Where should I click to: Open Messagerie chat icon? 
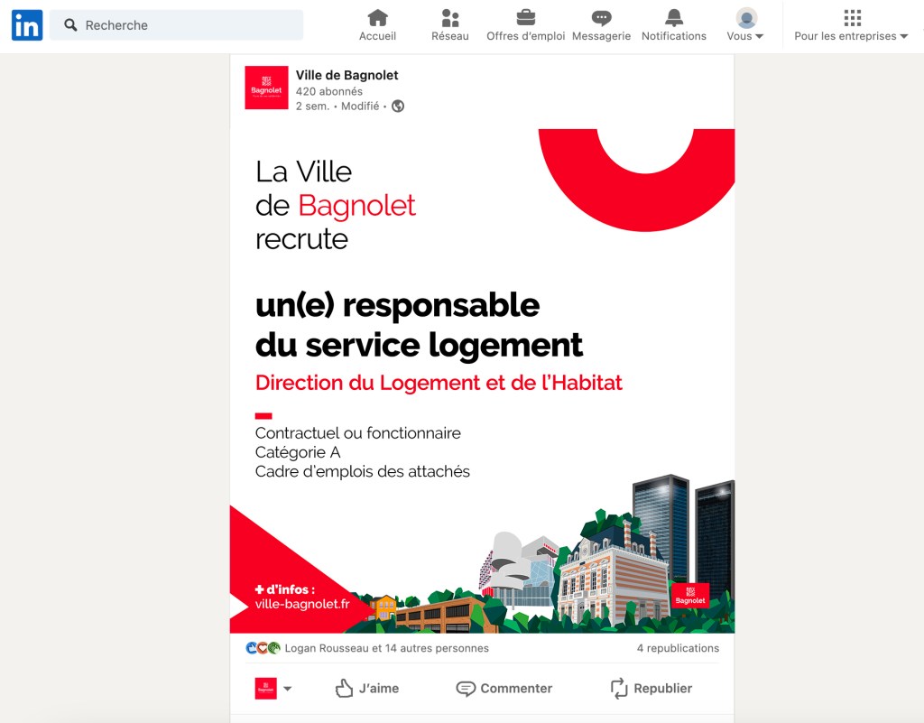tap(601, 18)
